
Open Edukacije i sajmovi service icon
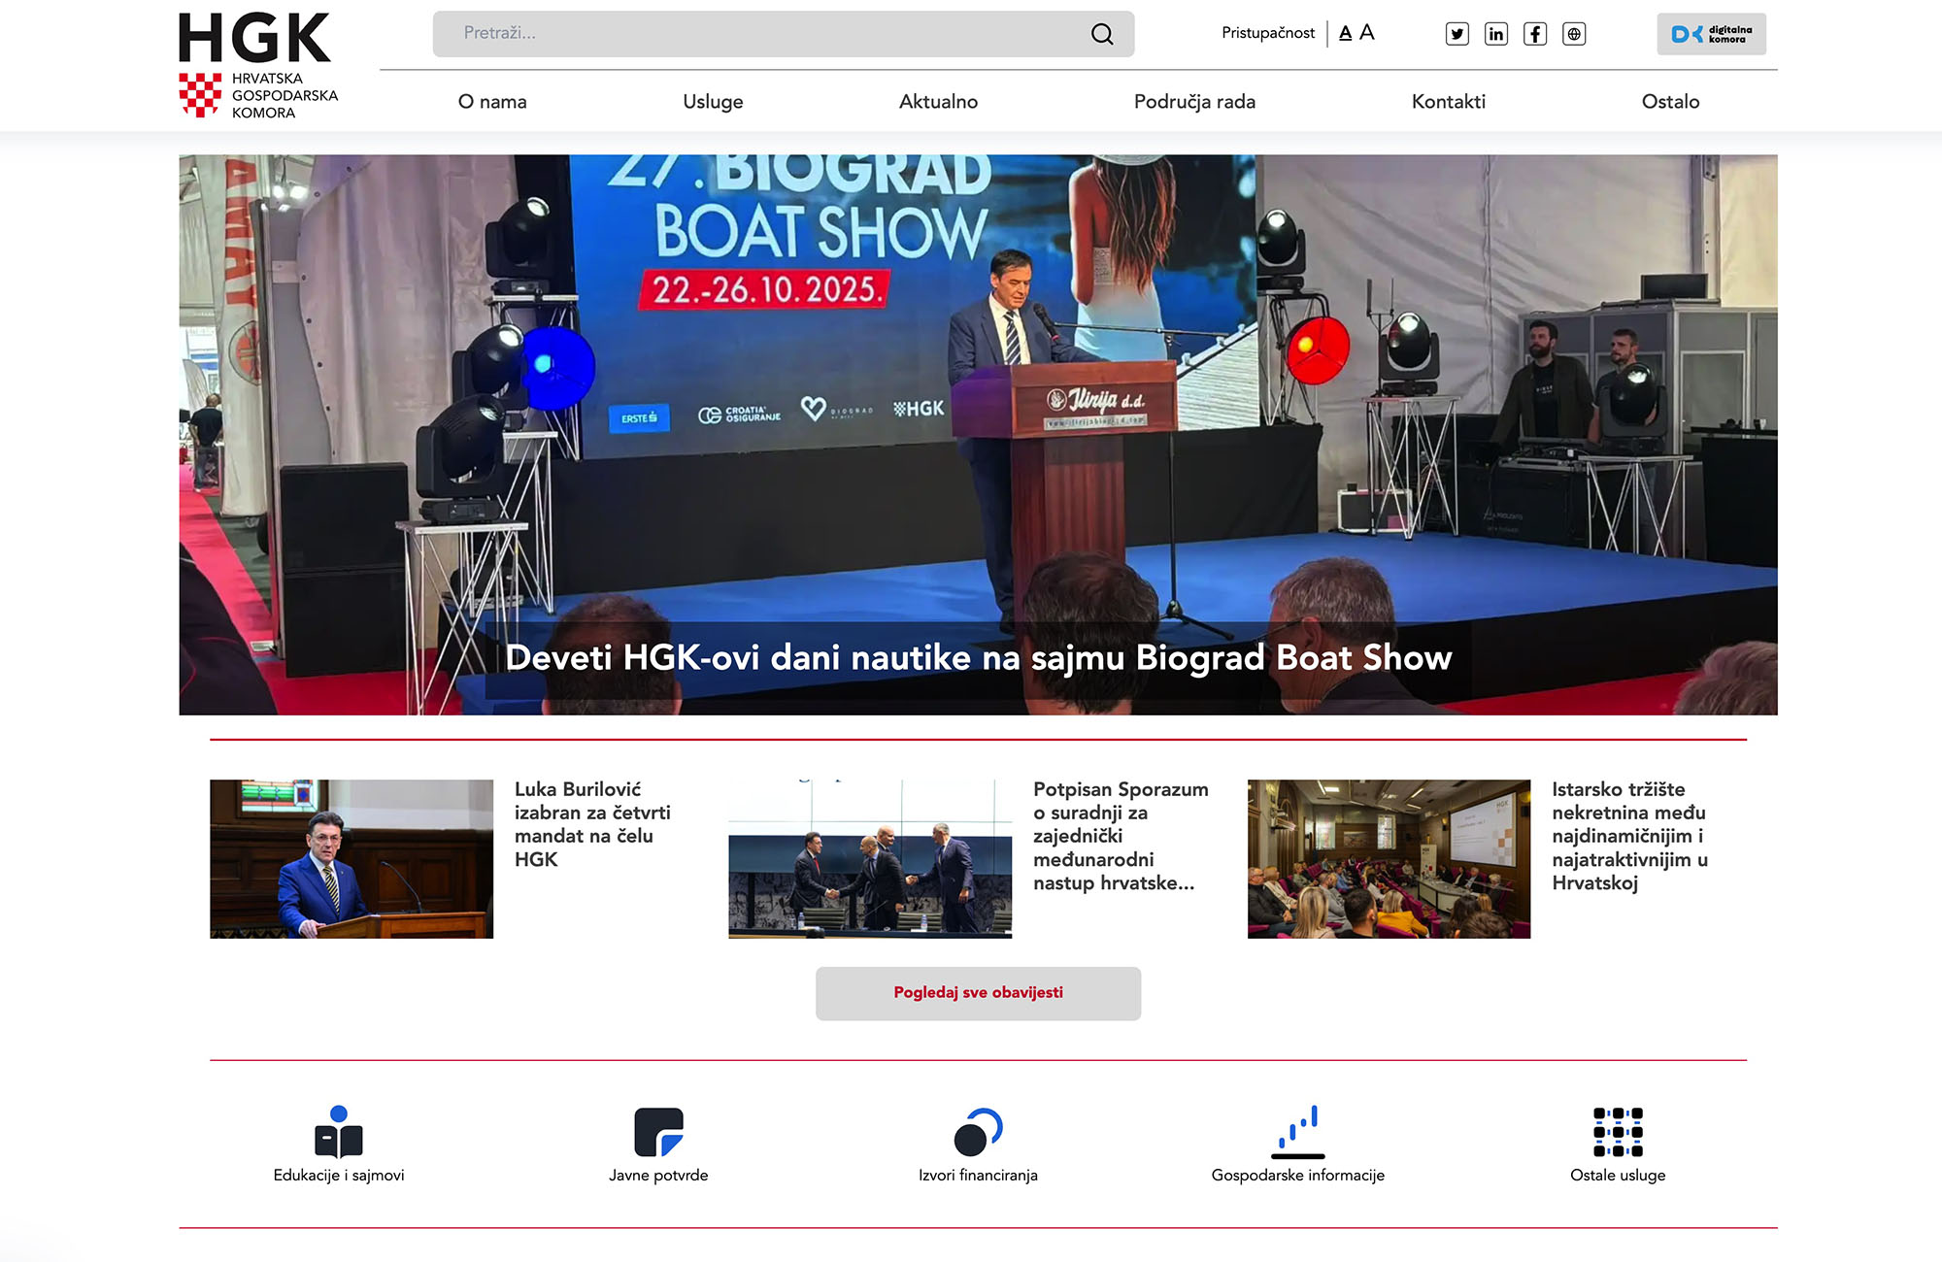pyautogui.click(x=339, y=1132)
